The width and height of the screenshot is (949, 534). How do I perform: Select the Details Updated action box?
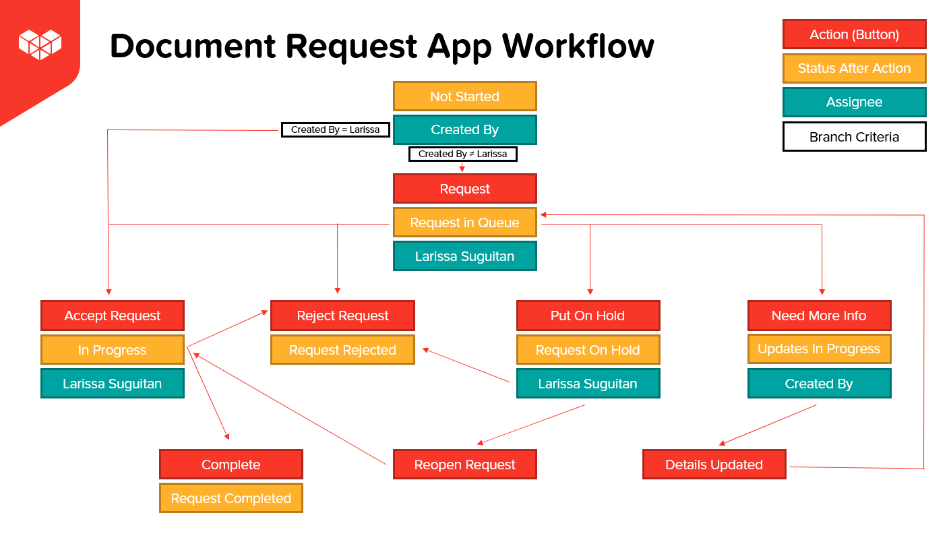point(714,464)
